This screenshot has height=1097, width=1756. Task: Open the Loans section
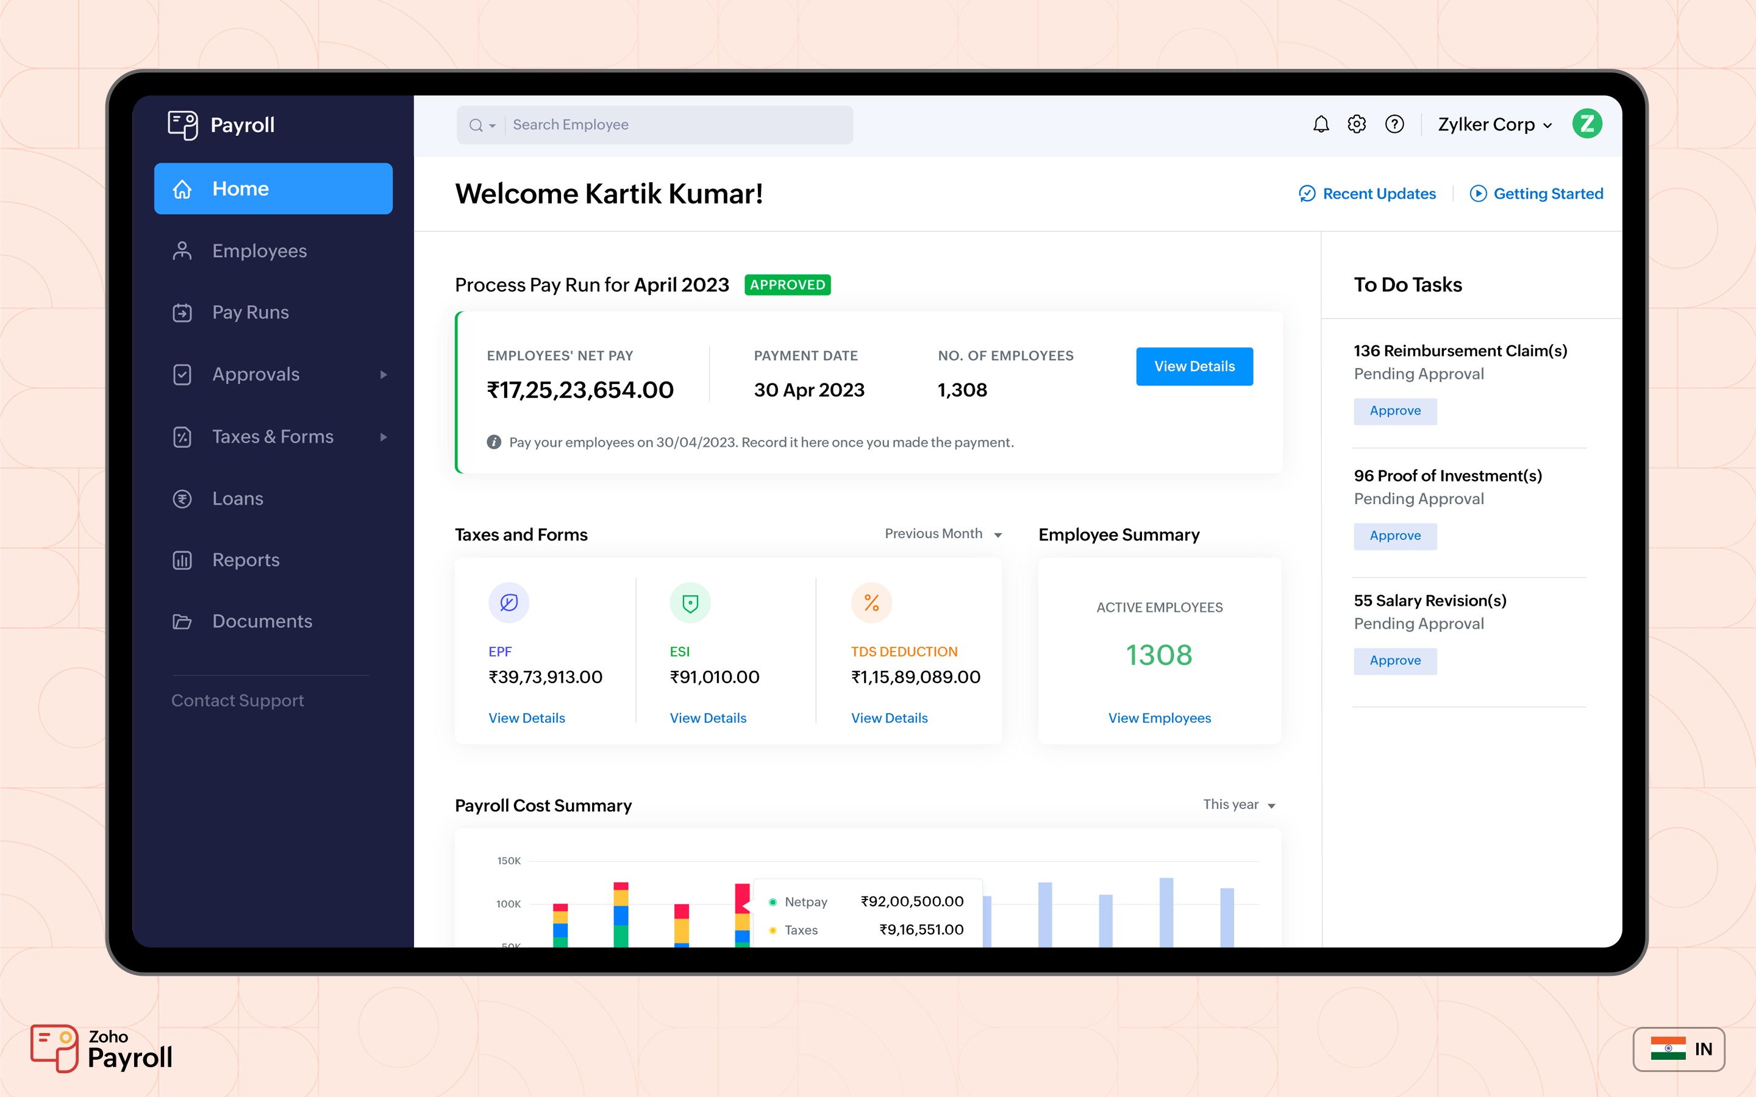click(237, 499)
